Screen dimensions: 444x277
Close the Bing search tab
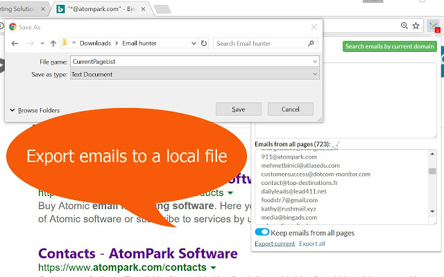144,9
